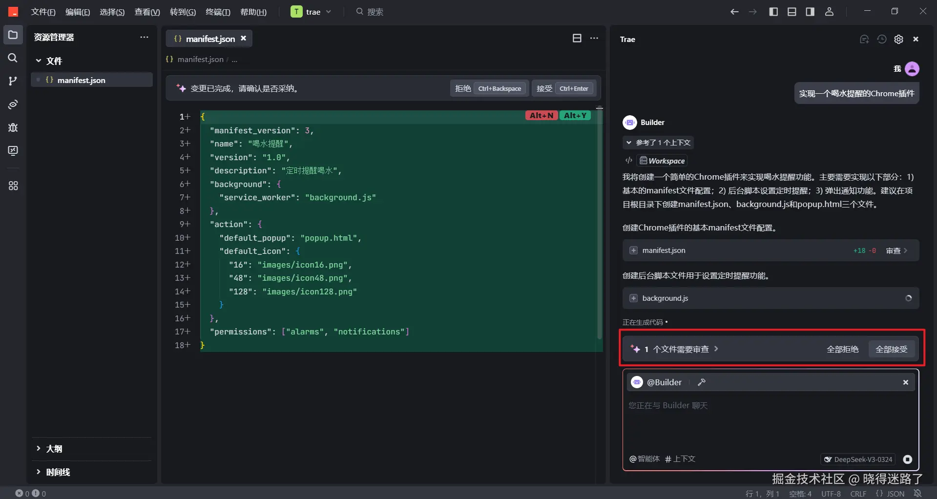Open the Search view in the activity bar

[13, 58]
